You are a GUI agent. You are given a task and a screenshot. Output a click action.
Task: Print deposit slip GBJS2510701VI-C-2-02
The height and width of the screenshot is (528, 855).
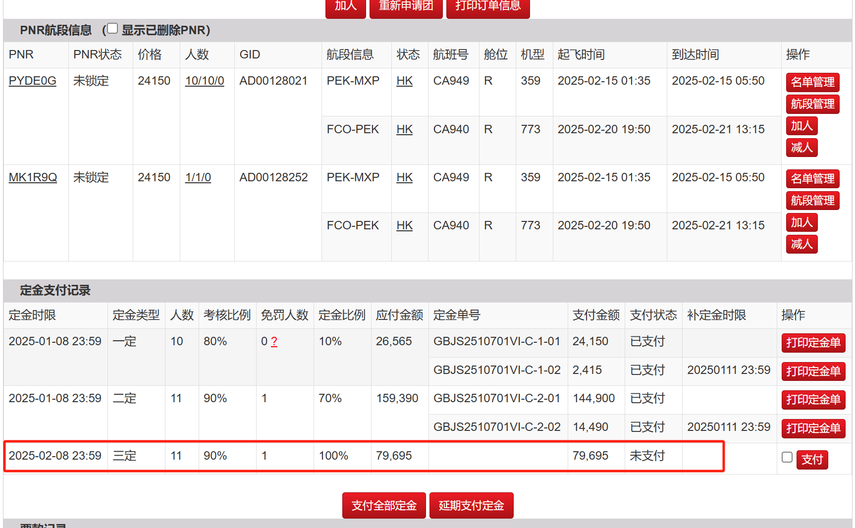(x=813, y=428)
